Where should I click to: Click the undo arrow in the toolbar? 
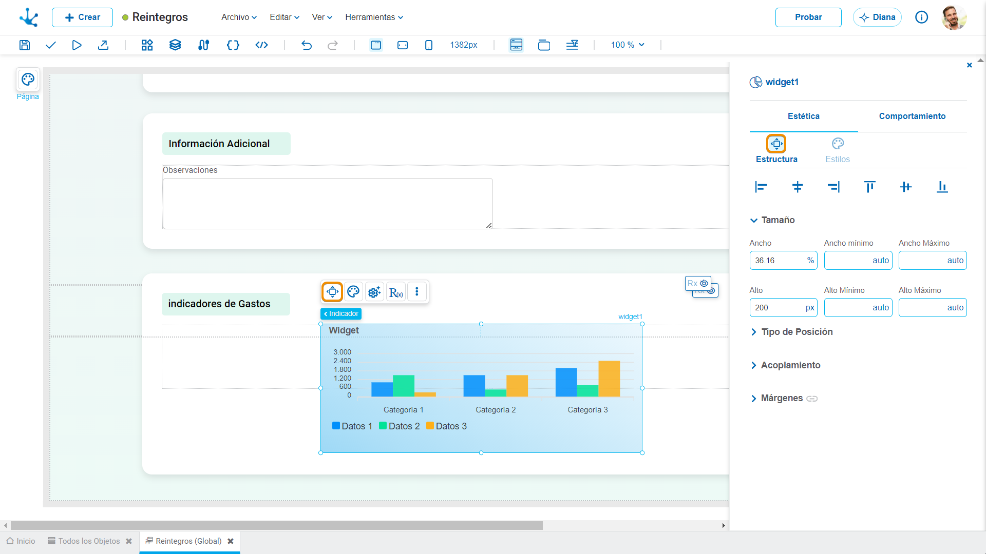307,45
